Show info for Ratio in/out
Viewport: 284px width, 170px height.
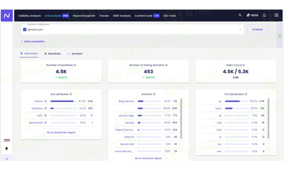[x=244, y=65]
